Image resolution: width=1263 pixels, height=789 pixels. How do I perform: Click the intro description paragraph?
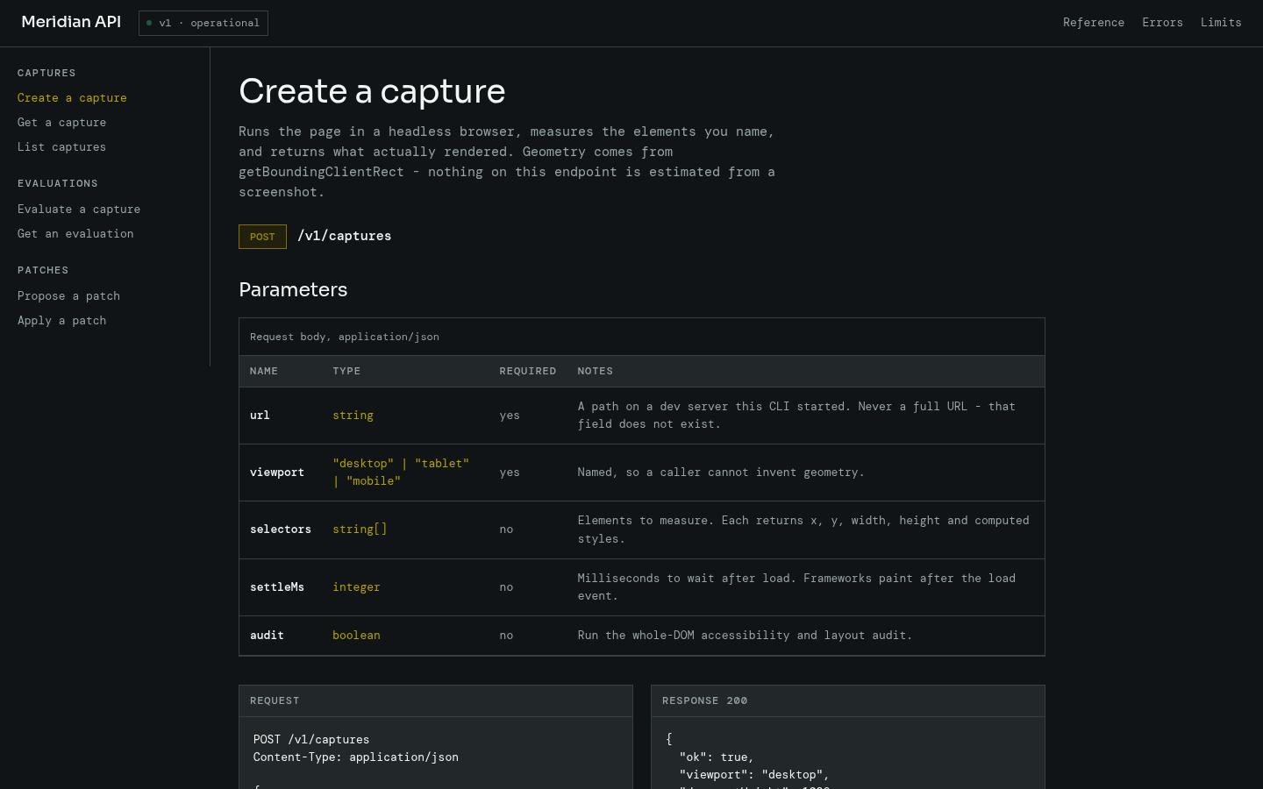(507, 161)
